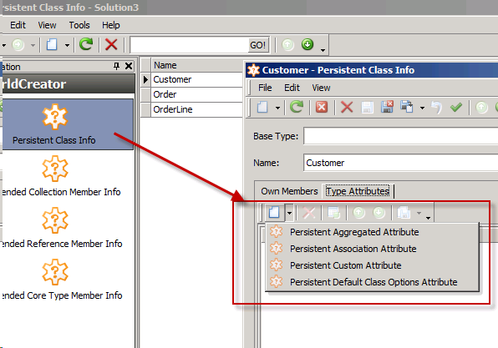Click the GO! search button
498x348 pixels.
pos(257,45)
